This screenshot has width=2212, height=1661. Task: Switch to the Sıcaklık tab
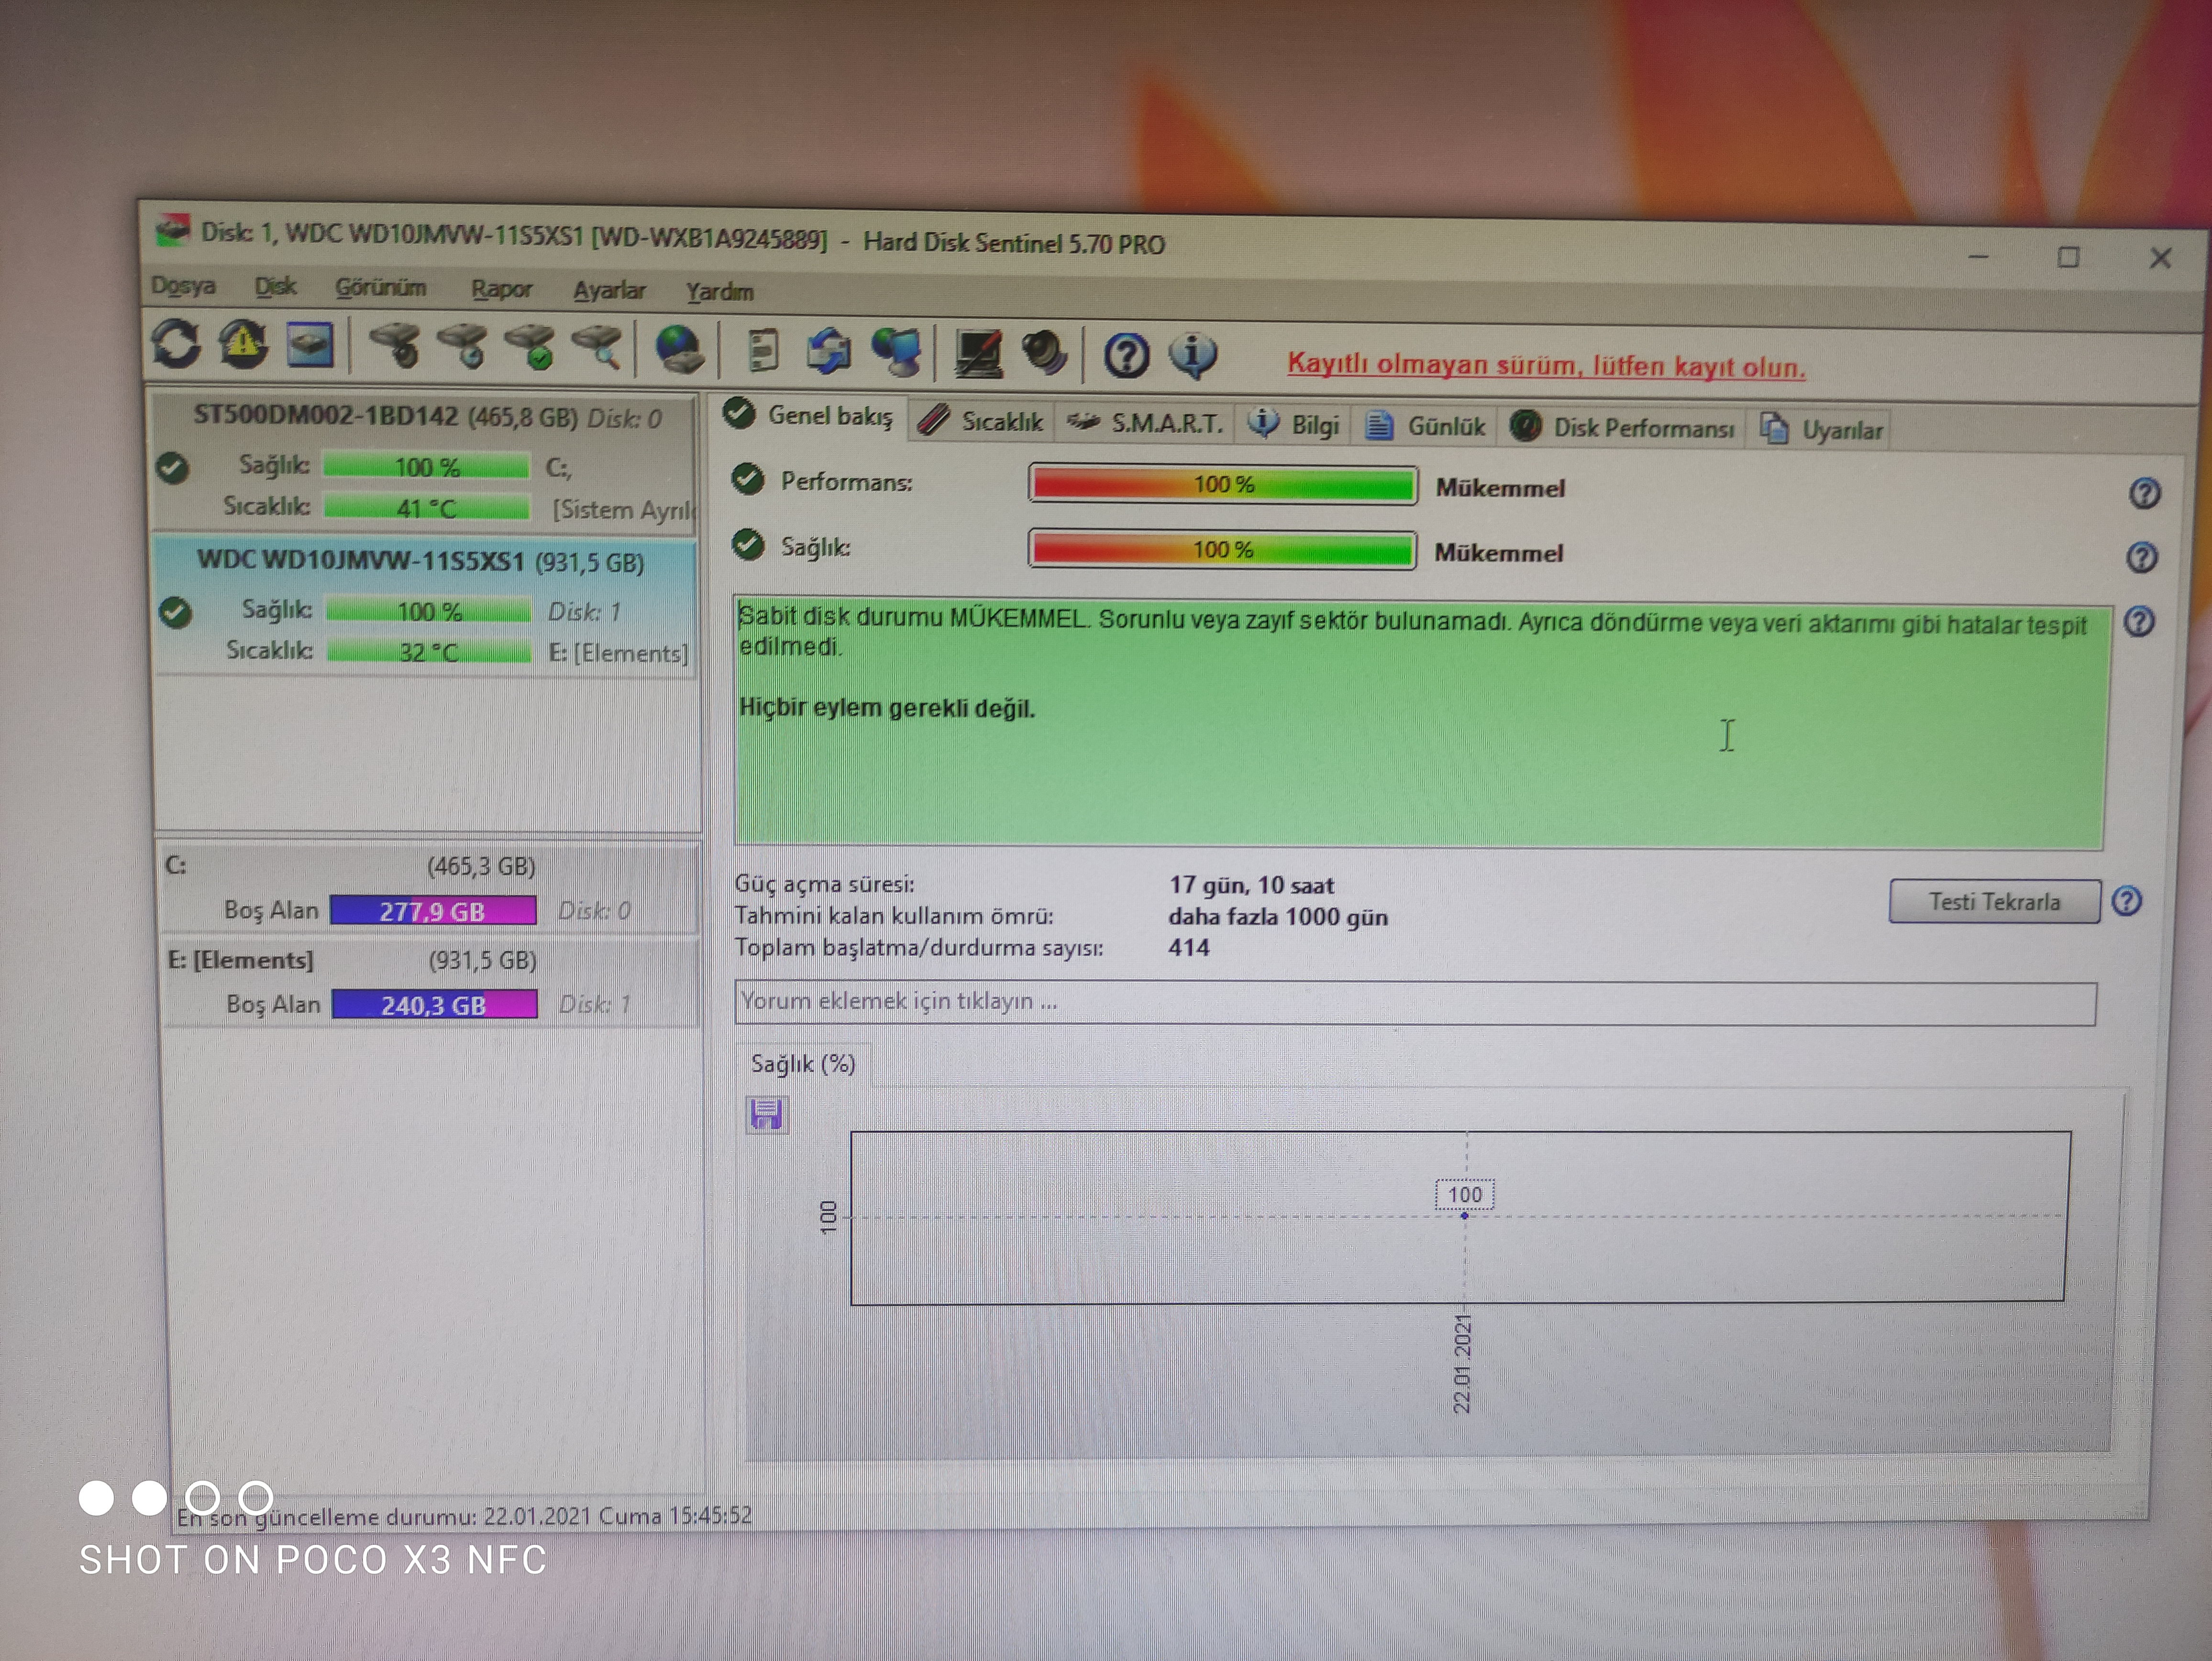(981, 421)
